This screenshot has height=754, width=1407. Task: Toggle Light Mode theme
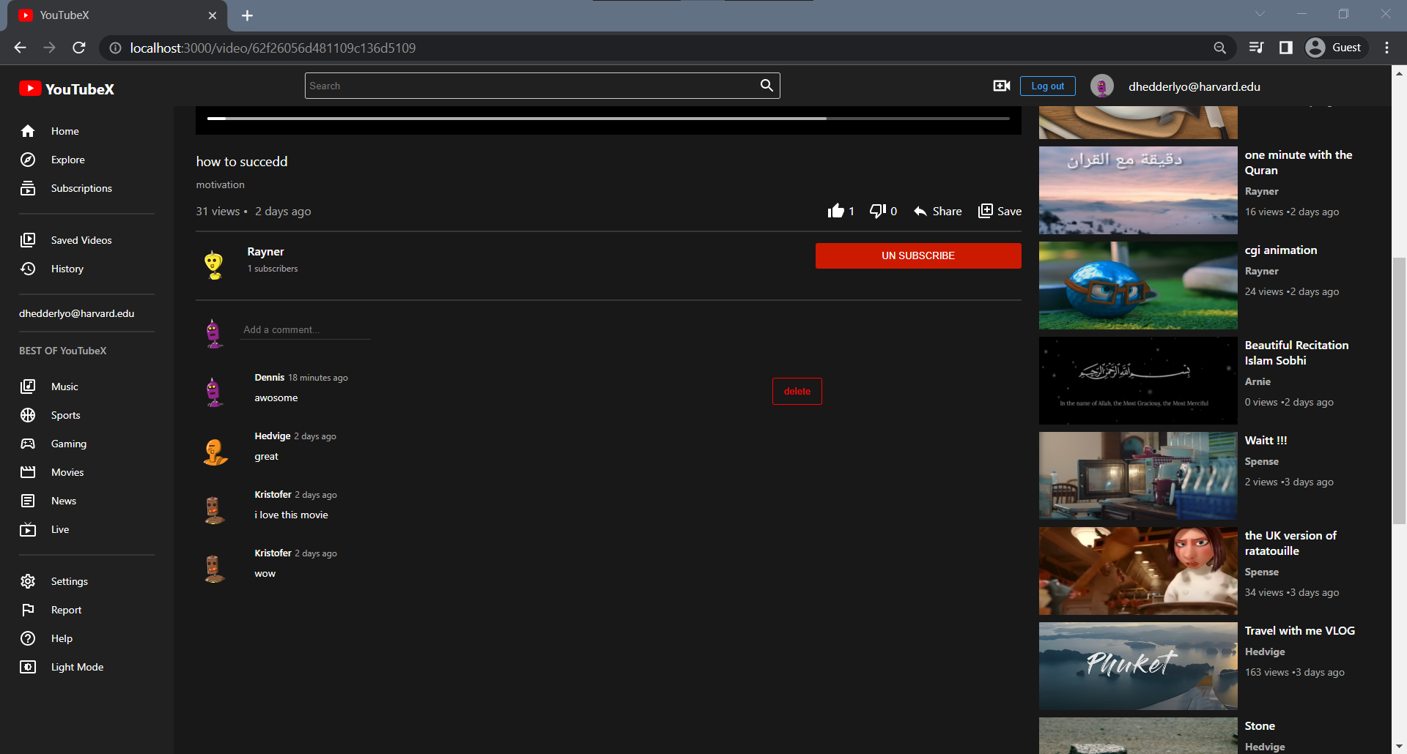[62, 667]
